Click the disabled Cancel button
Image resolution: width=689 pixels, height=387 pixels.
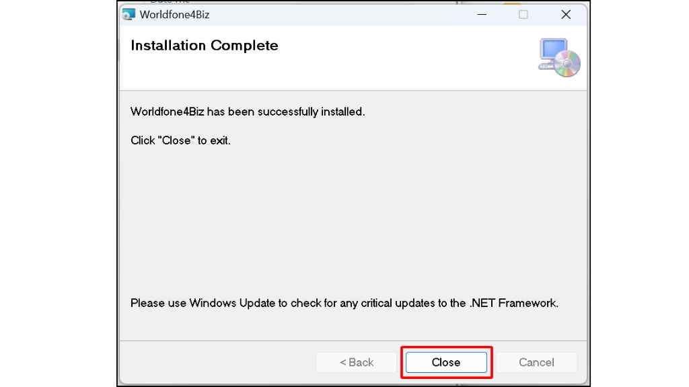pos(536,362)
